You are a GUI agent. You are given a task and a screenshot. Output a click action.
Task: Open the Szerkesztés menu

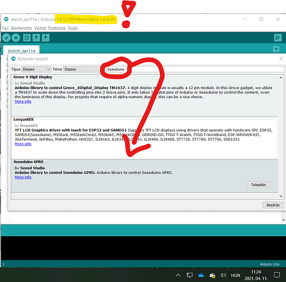(x=21, y=28)
